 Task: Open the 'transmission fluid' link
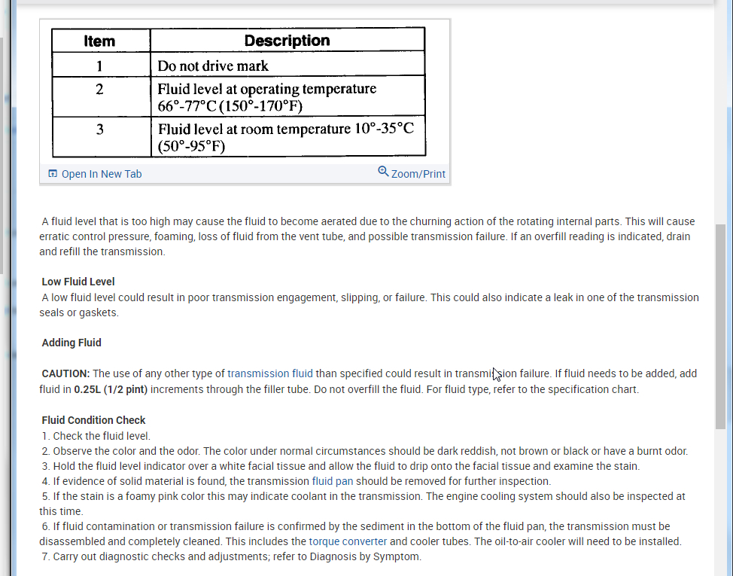[269, 373]
